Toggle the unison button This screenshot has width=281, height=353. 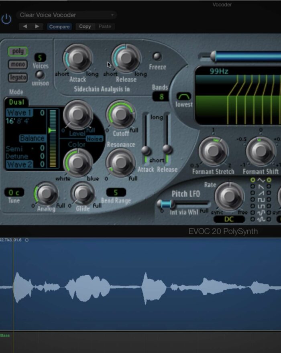40,75
